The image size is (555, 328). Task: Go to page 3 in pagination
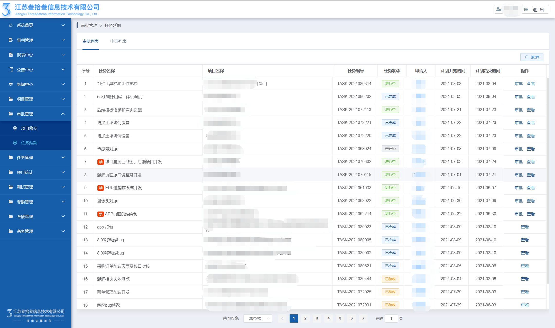pos(317,318)
